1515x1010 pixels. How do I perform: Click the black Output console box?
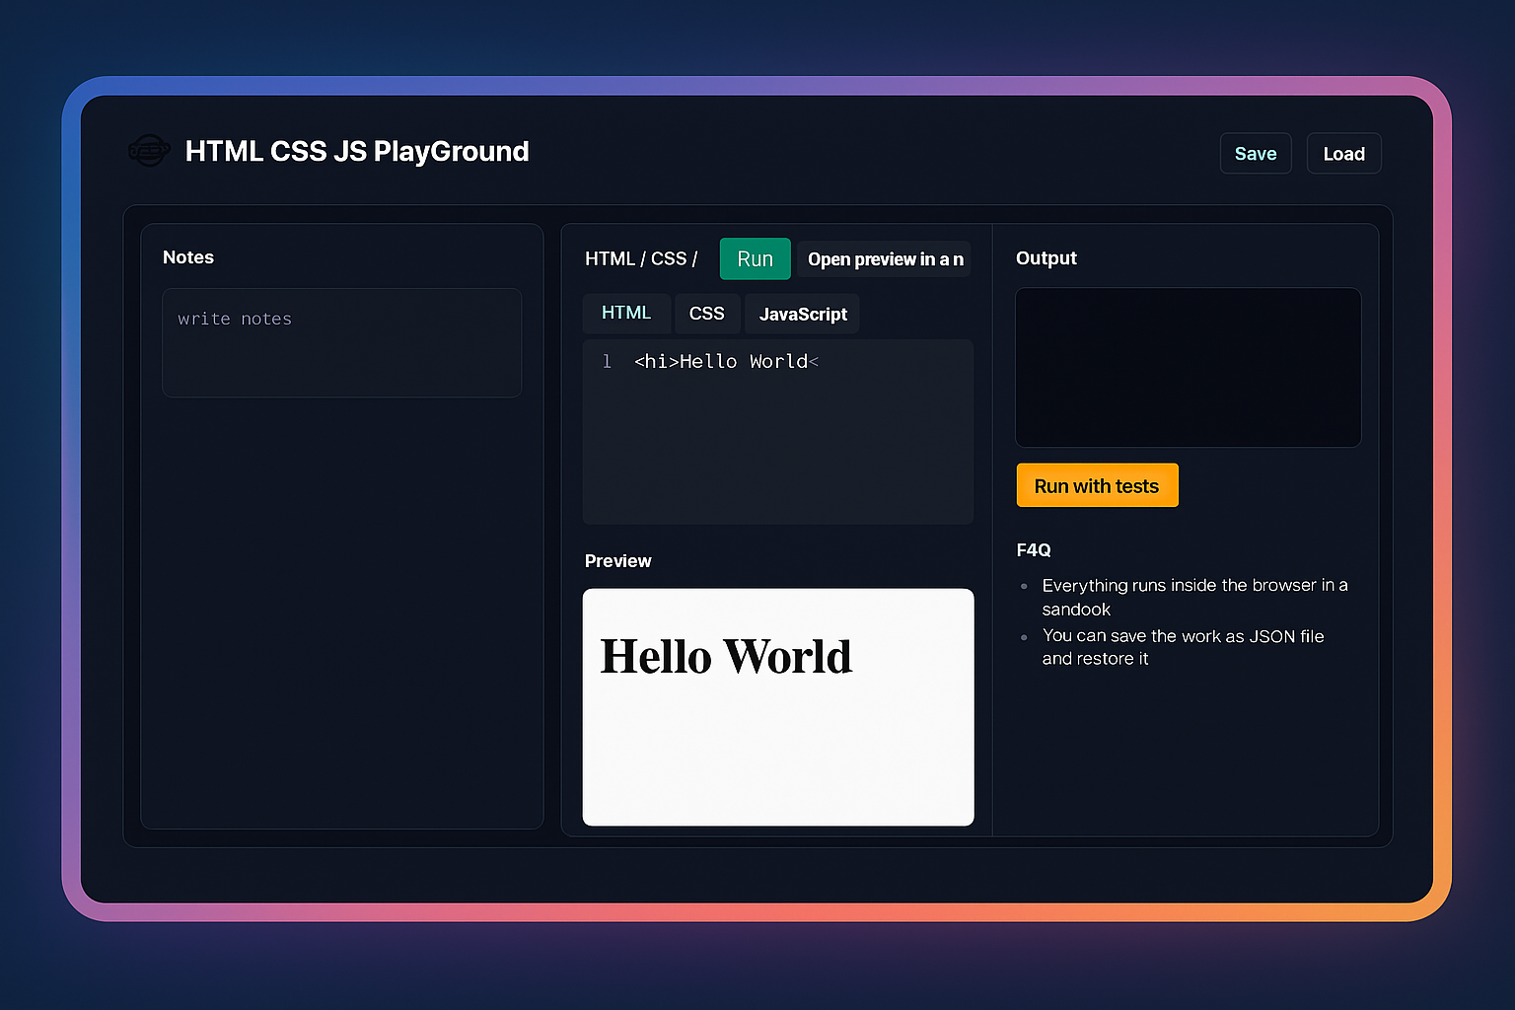(x=1188, y=368)
